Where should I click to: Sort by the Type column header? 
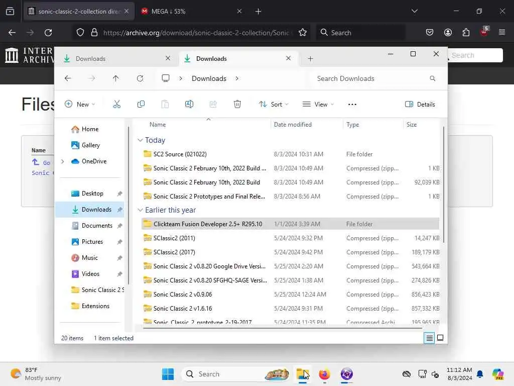(x=353, y=125)
